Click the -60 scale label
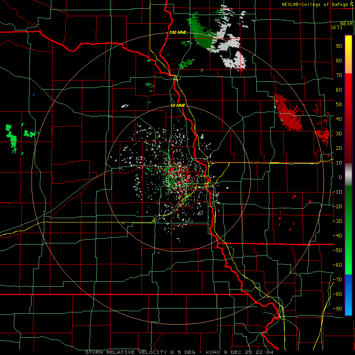Viewport: 355px width, 355px height. click(337, 265)
